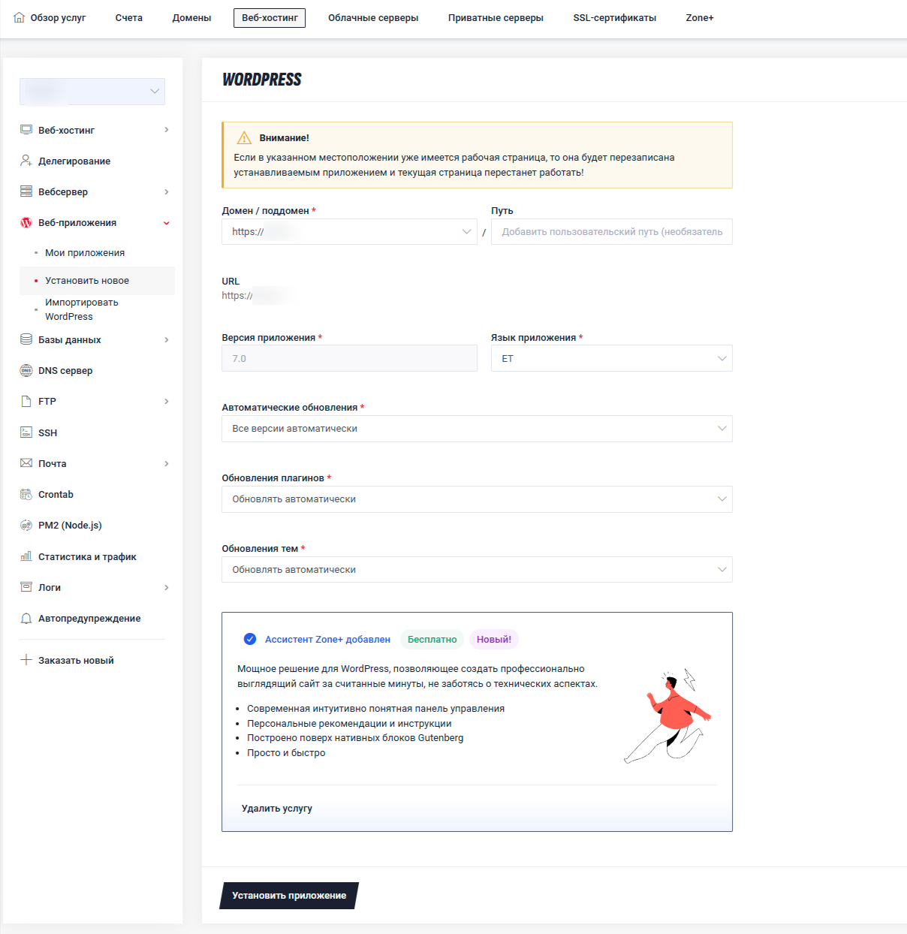Select the Веб-хостинг top tab

[270, 17]
